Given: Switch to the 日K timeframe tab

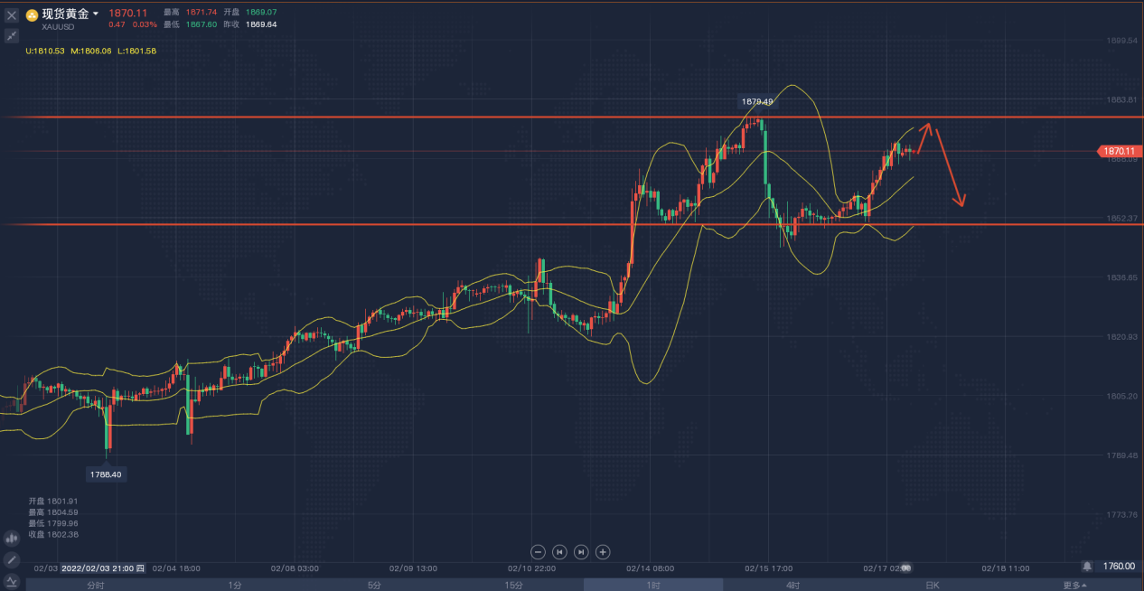Looking at the screenshot, I should point(932,585).
